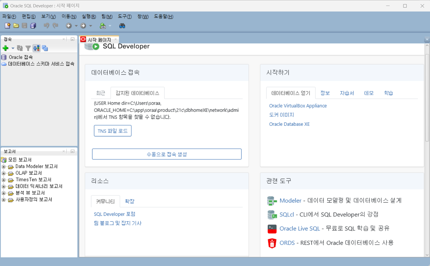Open 팀 블로그 및 잡지 기사 link
The width and height of the screenshot is (430, 266).
click(x=118, y=223)
